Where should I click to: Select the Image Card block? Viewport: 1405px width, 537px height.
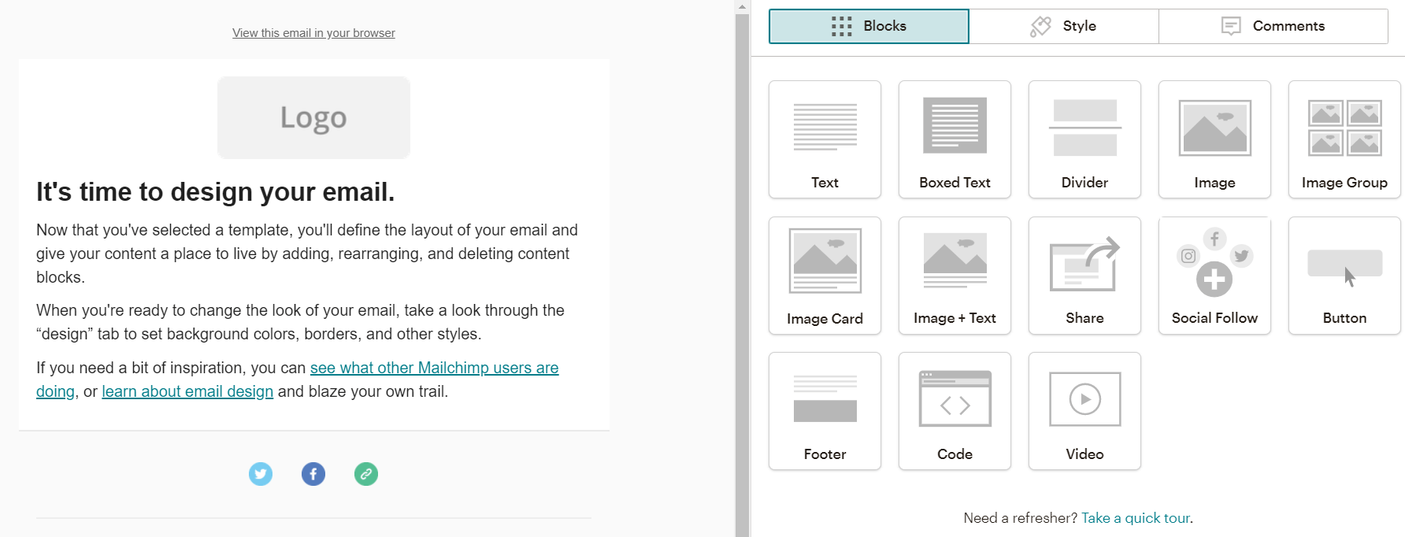[x=825, y=276]
